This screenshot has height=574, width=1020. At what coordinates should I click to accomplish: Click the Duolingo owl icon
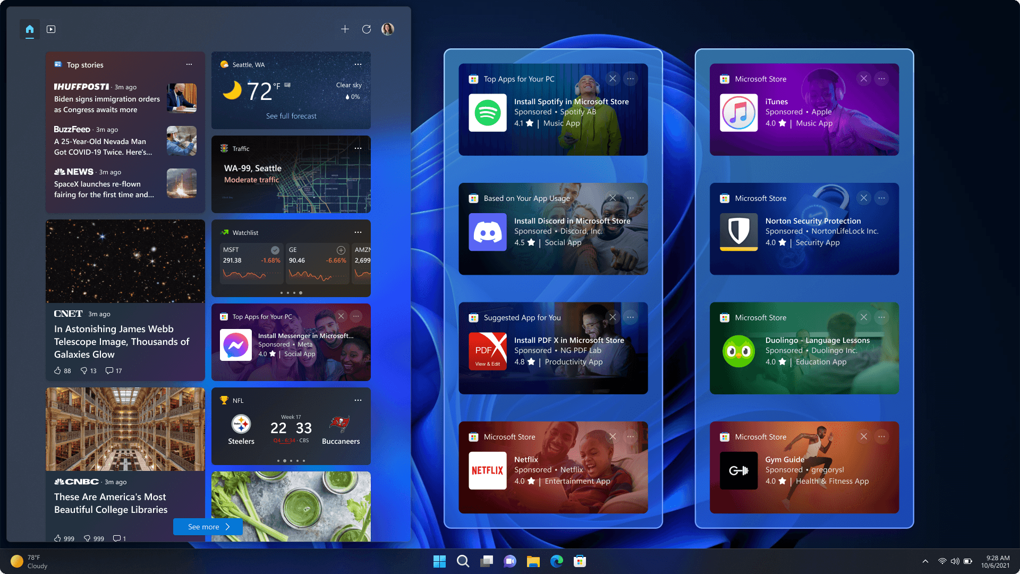(x=738, y=351)
